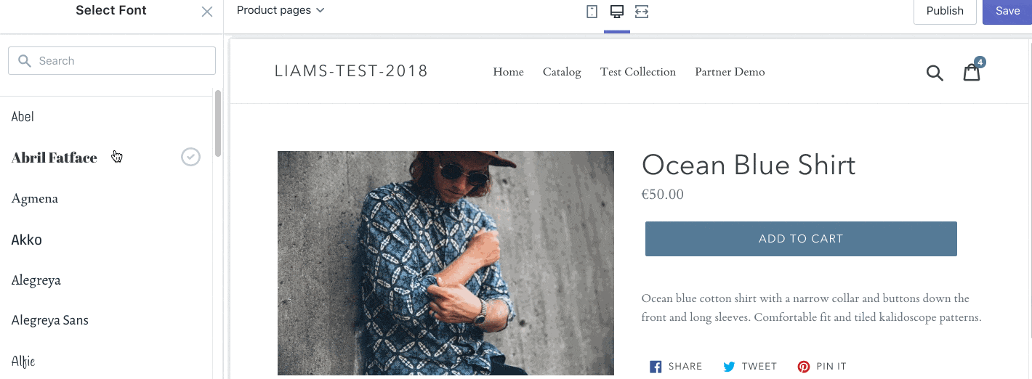1032x379 pixels.
Task: Toggle fullscreen width preview icon
Action: [641, 12]
